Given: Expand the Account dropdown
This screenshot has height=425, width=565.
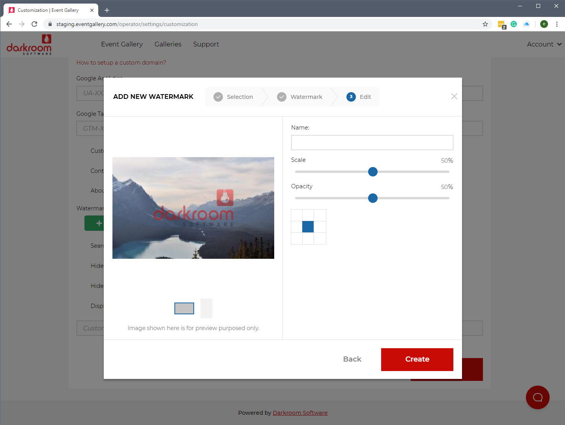Looking at the screenshot, I should click(544, 44).
